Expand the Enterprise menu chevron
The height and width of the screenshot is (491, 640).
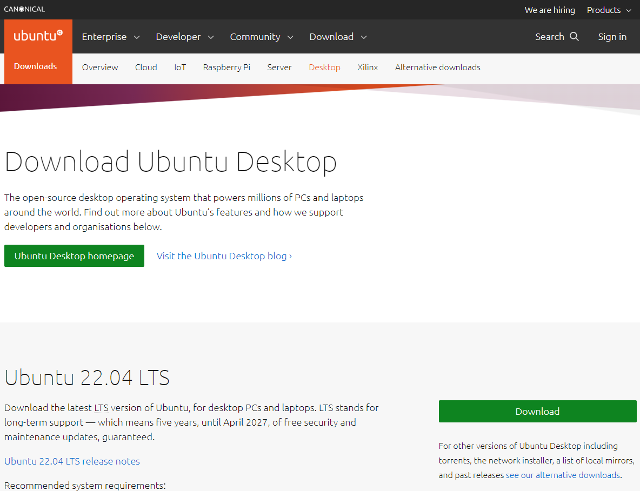point(137,37)
